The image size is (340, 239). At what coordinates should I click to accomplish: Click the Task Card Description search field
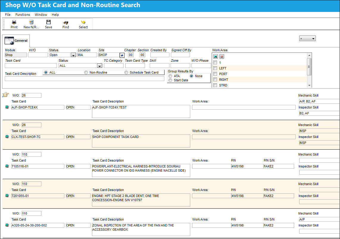[x=85, y=79]
